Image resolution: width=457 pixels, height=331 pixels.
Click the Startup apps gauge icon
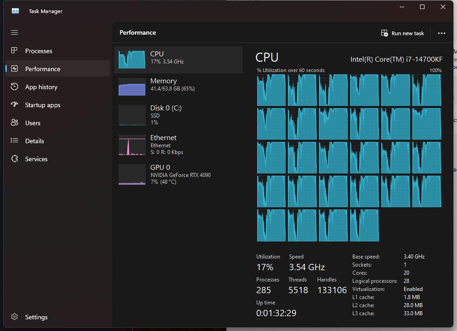pos(14,104)
